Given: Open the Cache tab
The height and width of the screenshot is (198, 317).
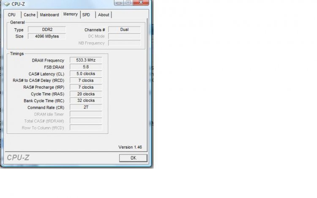Looking at the screenshot, I should 30,15.
